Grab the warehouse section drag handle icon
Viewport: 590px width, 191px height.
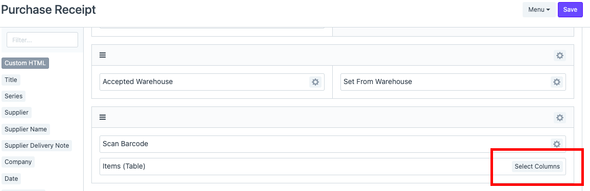(x=103, y=55)
